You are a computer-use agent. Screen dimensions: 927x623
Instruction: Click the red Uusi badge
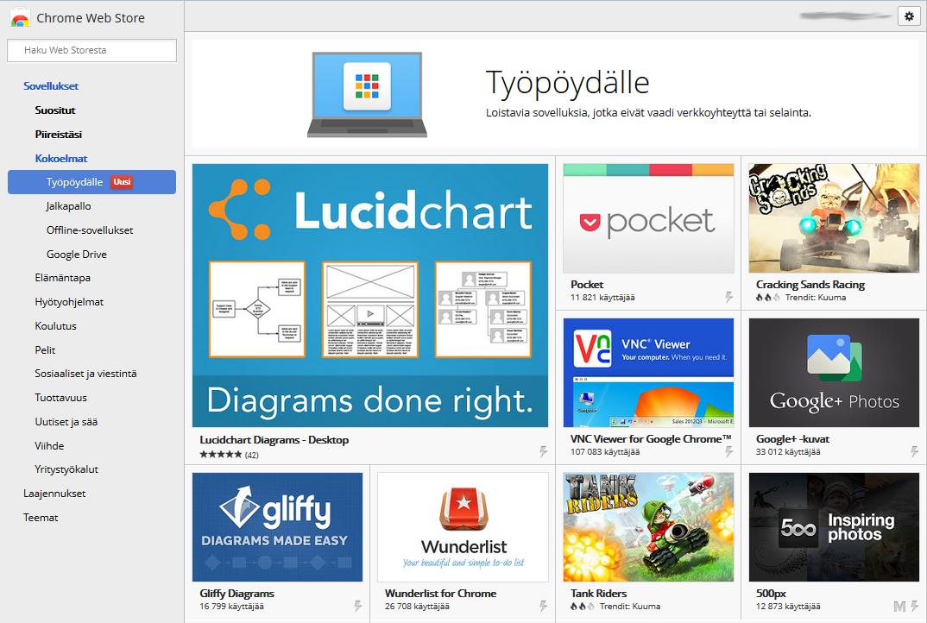pyautogui.click(x=122, y=182)
